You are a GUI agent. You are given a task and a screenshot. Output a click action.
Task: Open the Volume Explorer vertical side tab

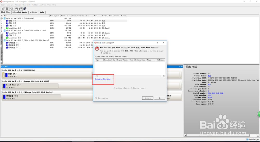coord(2,54)
